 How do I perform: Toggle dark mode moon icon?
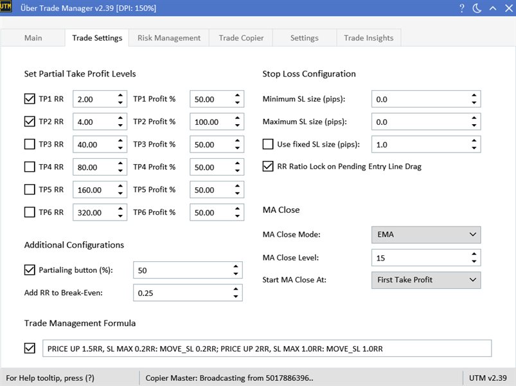(477, 8)
